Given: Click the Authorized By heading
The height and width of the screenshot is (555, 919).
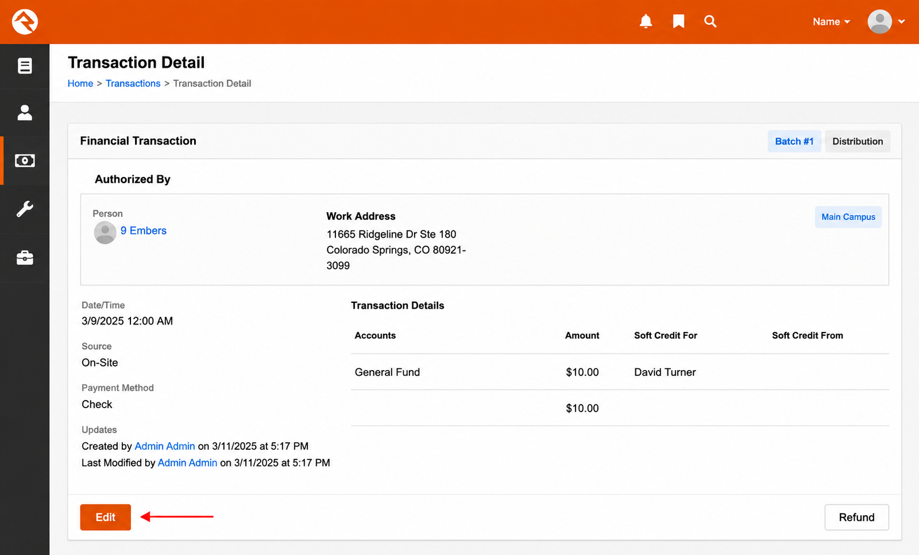Looking at the screenshot, I should tap(133, 179).
